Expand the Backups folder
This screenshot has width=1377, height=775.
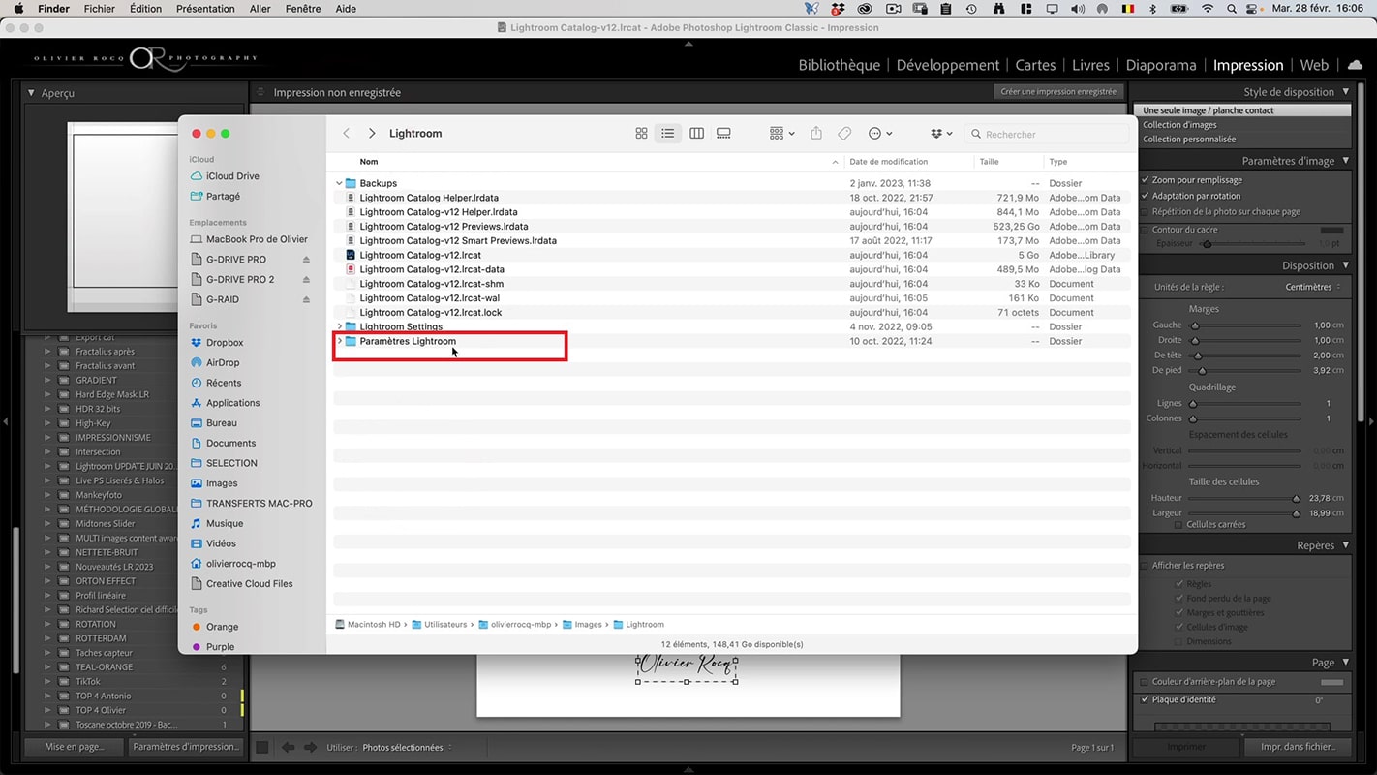tap(339, 183)
